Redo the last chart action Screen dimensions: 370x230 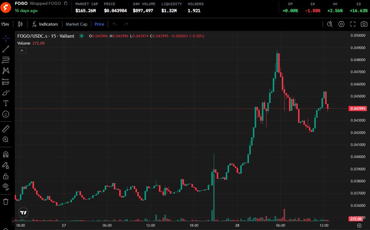126,24
